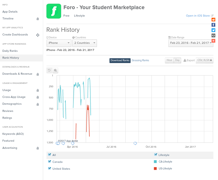
Task: Share via the Facebook icon
Action: [213, 25]
